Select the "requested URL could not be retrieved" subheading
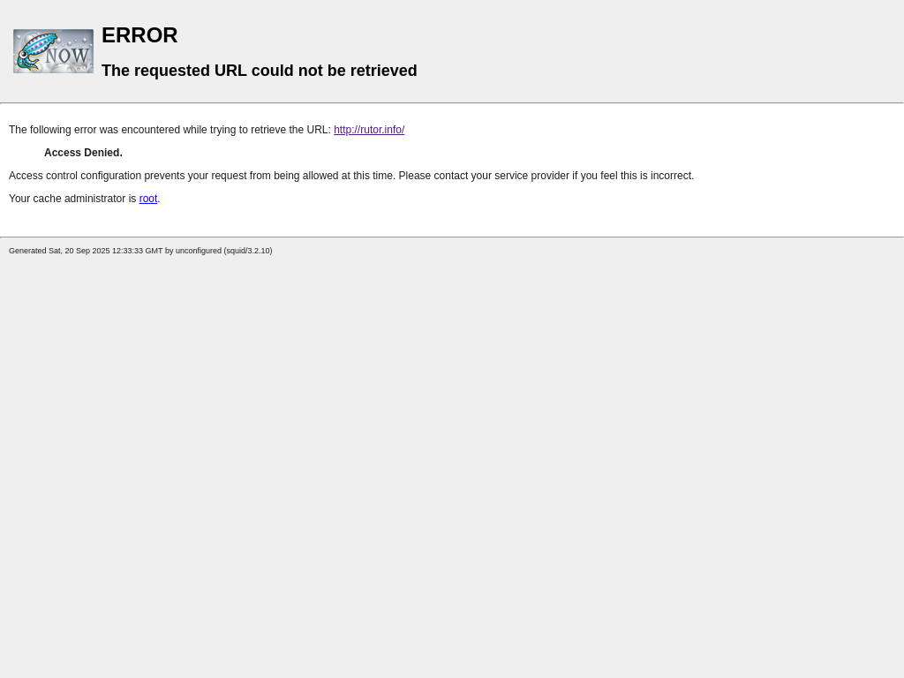Screen dimensions: 904x678 tap(259, 71)
